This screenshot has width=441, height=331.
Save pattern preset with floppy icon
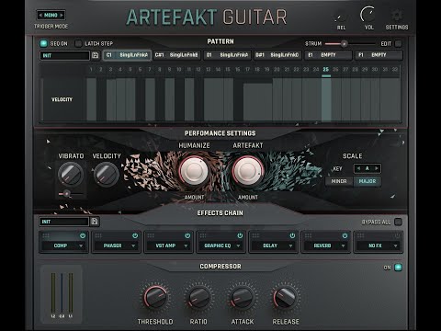(96, 55)
